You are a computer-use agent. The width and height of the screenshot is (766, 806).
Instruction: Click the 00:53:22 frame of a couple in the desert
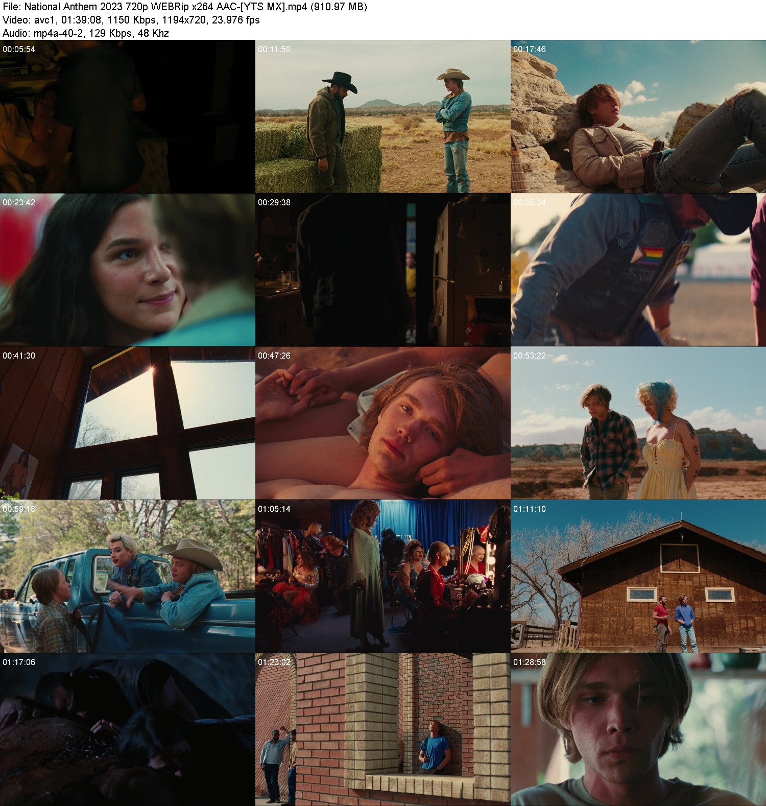(x=638, y=423)
